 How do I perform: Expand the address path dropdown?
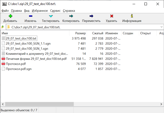(161, 27)
